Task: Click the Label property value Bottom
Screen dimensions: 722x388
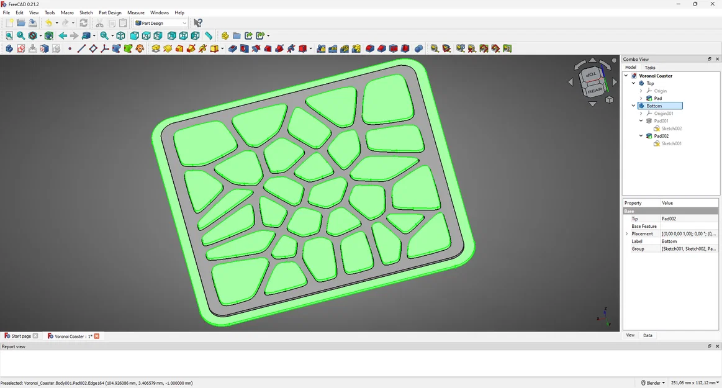Action: tap(689, 241)
